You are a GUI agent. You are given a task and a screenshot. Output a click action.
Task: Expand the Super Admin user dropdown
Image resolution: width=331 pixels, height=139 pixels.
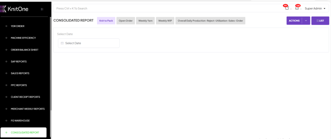(x=315, y=8)
